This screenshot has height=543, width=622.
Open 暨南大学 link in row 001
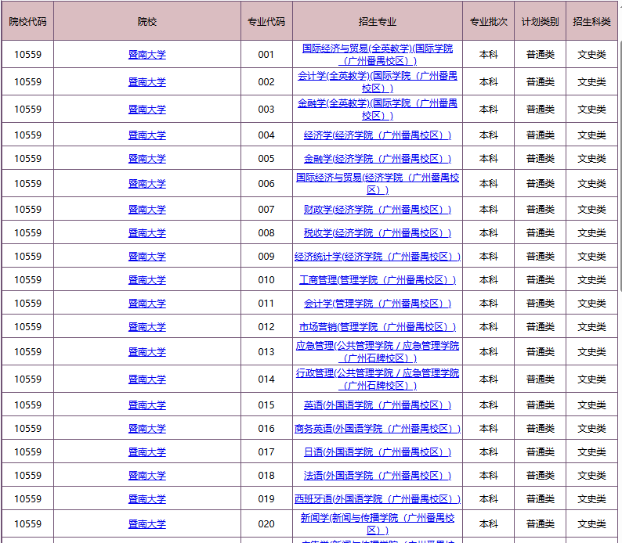(146, 55)
